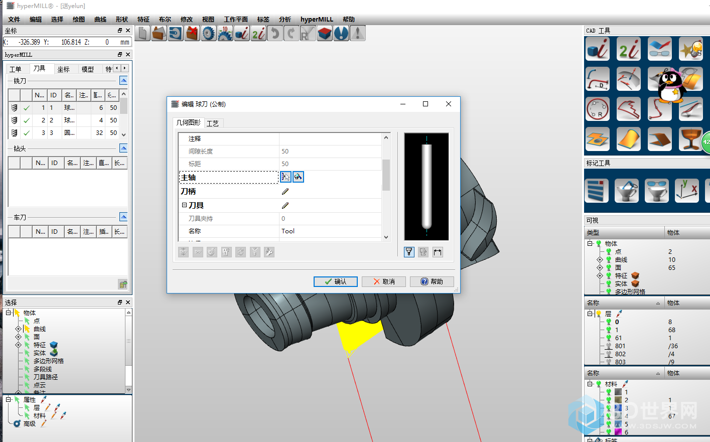Click the dialog property list scrollbar thumb

pos(386,175)
